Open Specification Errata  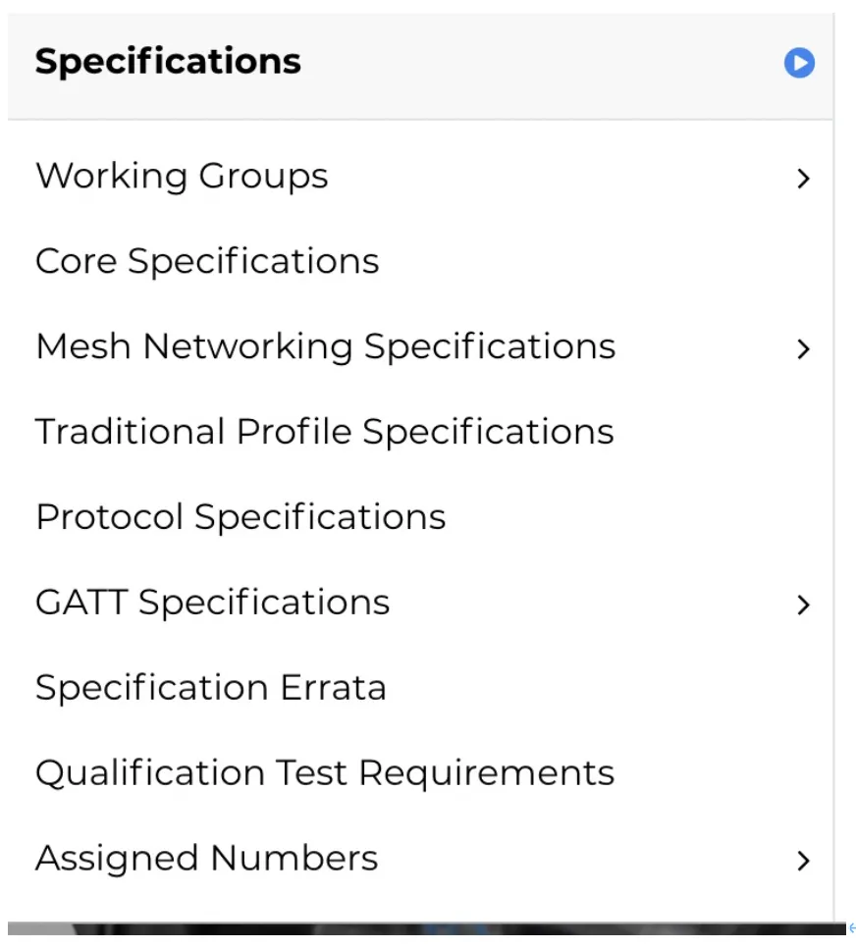pos(210,688)
